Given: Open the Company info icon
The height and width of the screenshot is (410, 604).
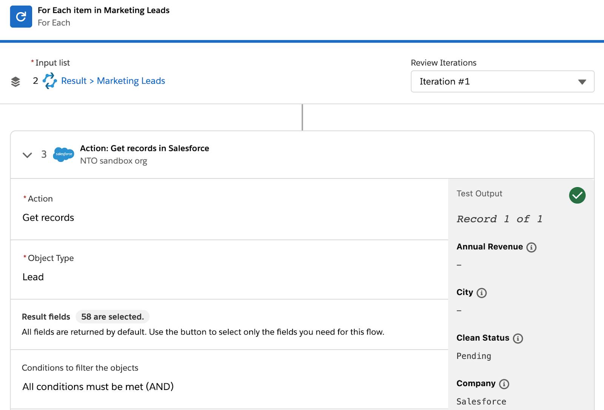Looking at the screenshot, I should tap(504, 384).
